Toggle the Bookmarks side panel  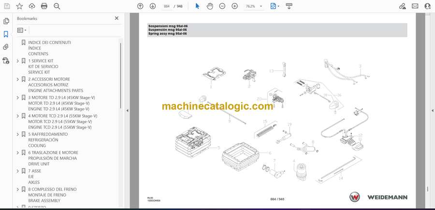tap(6, 34)
